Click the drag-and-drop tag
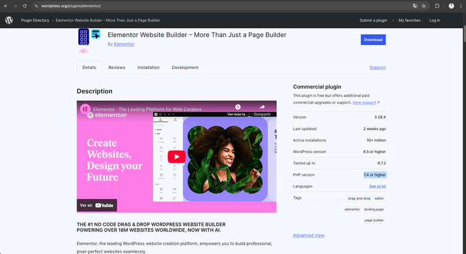 pos(359,199)
